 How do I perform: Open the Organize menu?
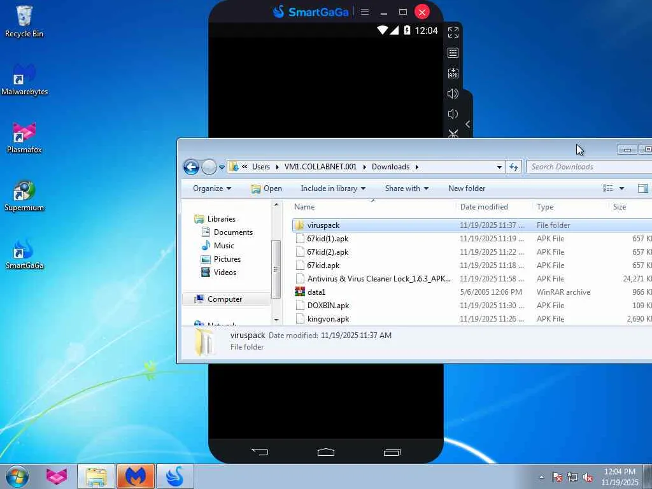[211, 188]
